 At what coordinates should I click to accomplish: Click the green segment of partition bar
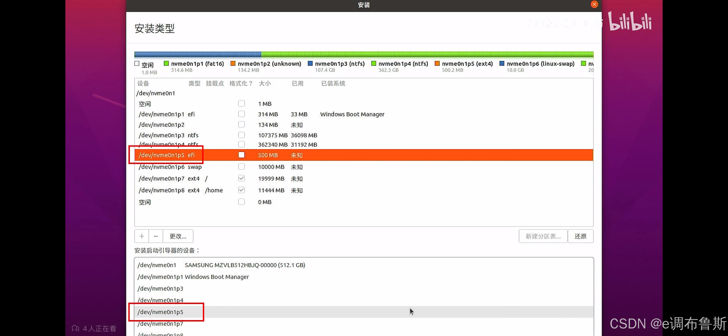[x=427, y=54]
